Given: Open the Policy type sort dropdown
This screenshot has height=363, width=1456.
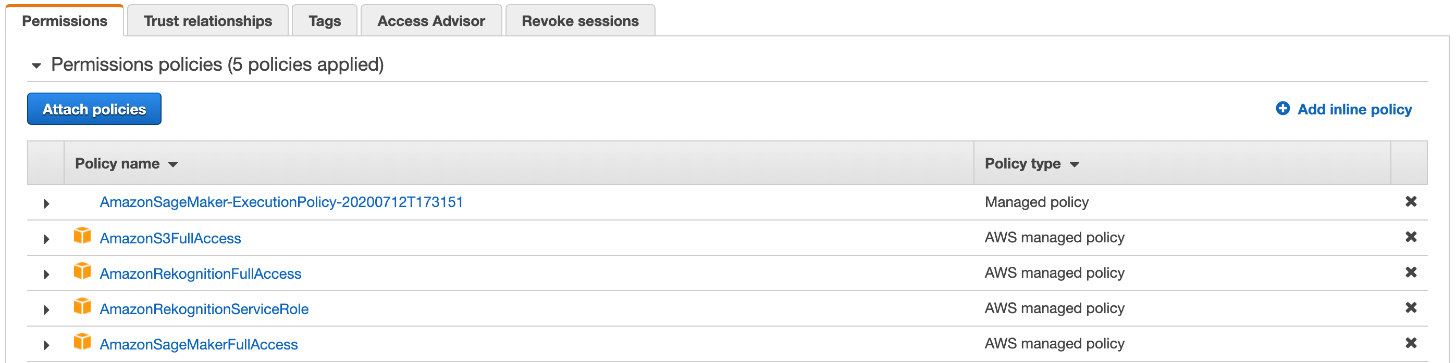Looking at the screenshot, I should coord(1076,164).
